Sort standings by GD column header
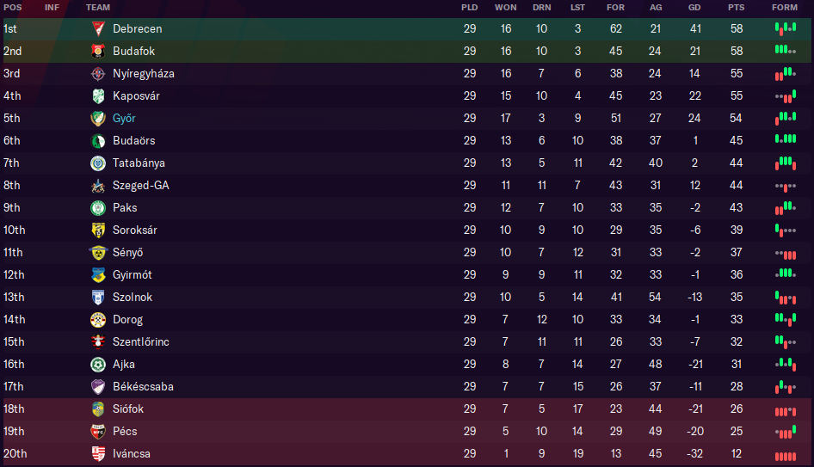This screenshot has width=814, height=467. [x=694, y=7]
